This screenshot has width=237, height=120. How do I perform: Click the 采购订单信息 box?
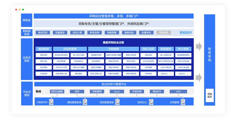(131, 68)
